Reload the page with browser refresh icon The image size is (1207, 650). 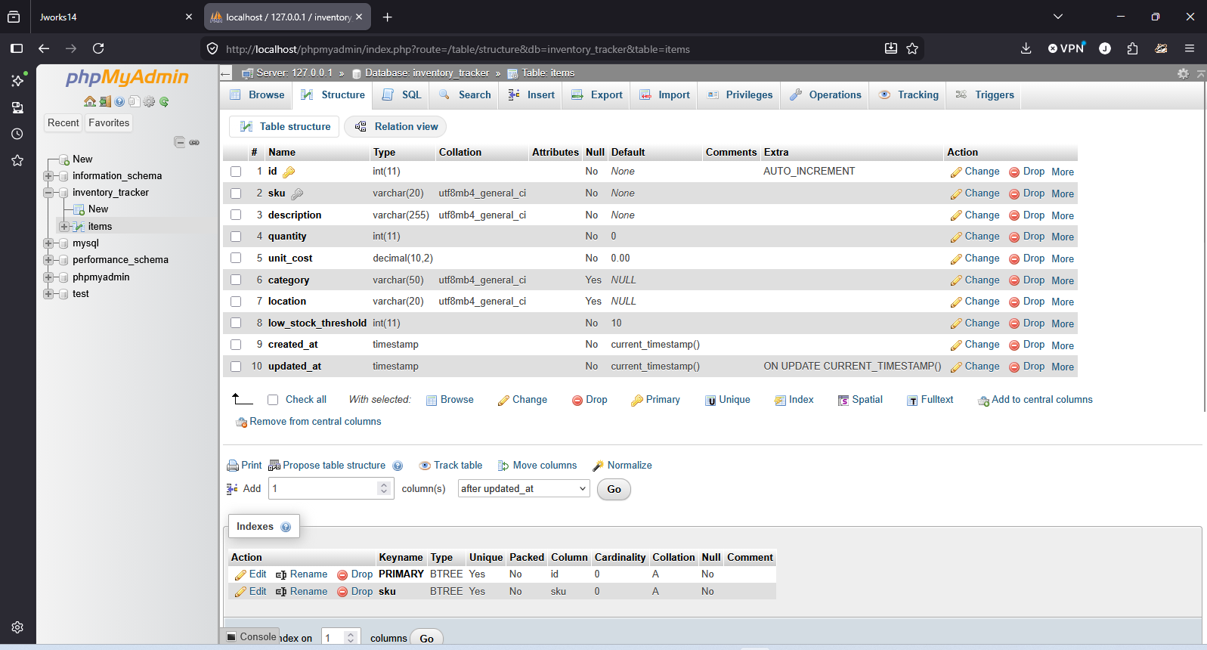(98, 48)
